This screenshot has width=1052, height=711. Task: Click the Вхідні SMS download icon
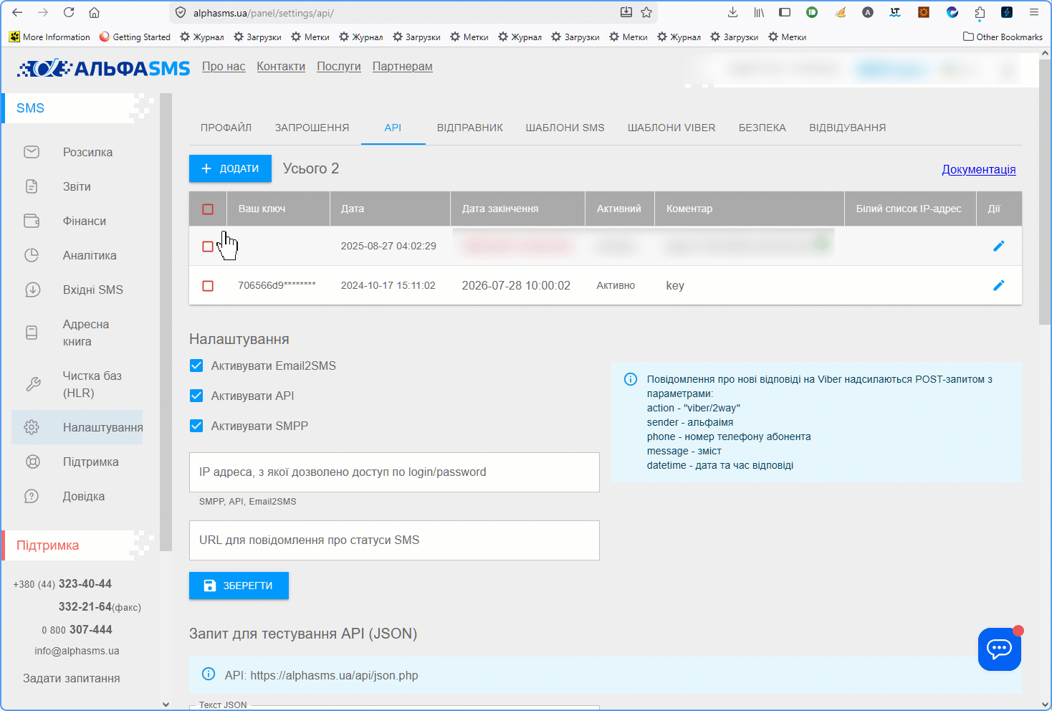(x=32, y=290)
